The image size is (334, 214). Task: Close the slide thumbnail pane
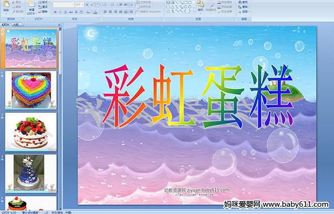[59, 25]
